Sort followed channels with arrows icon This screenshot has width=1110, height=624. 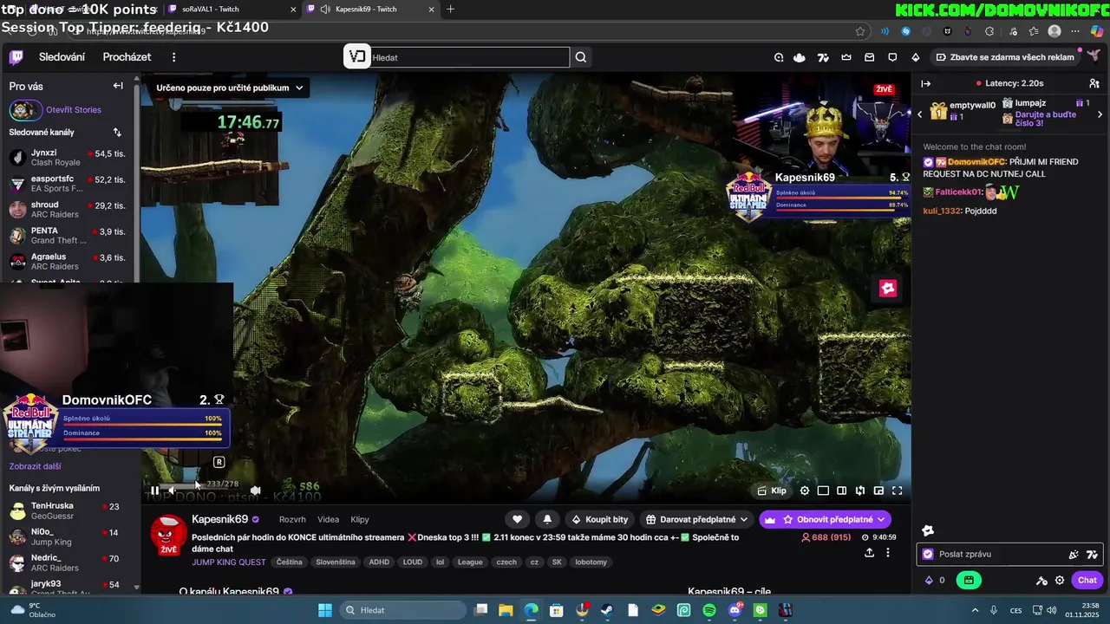coord(117,133)
